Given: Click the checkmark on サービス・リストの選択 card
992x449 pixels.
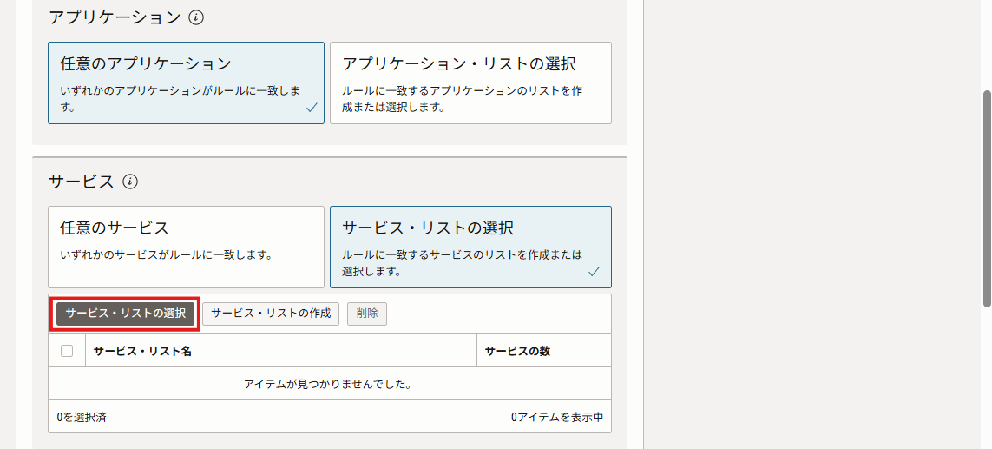Looking at the screenshot, I should point(594,272).
